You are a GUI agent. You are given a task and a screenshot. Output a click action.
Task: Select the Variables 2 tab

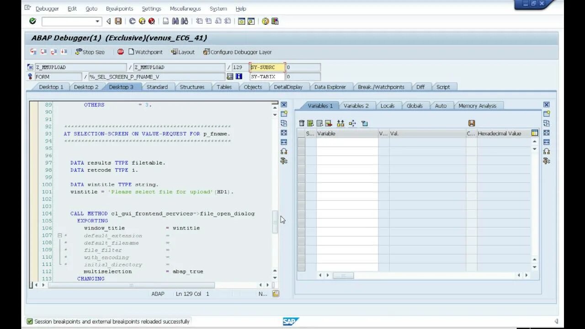356,106
